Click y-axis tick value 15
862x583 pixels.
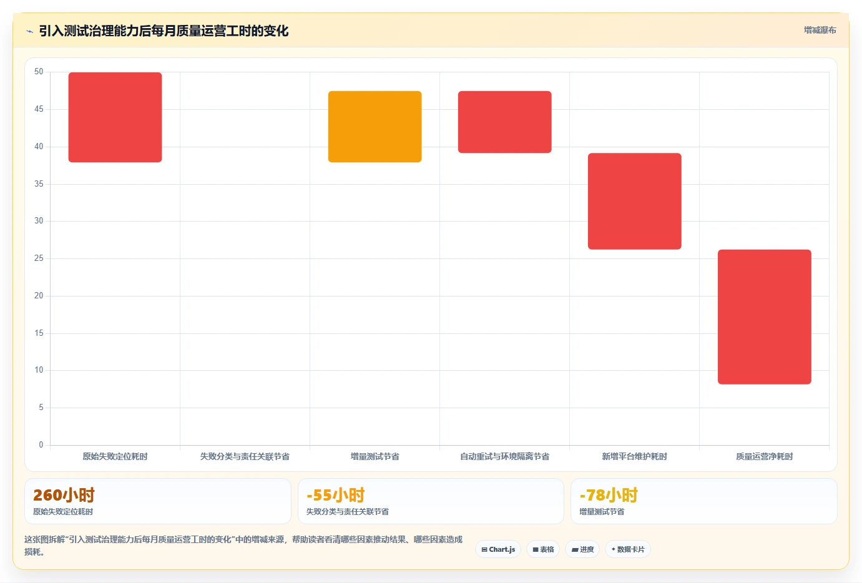(x=39, y=333)
